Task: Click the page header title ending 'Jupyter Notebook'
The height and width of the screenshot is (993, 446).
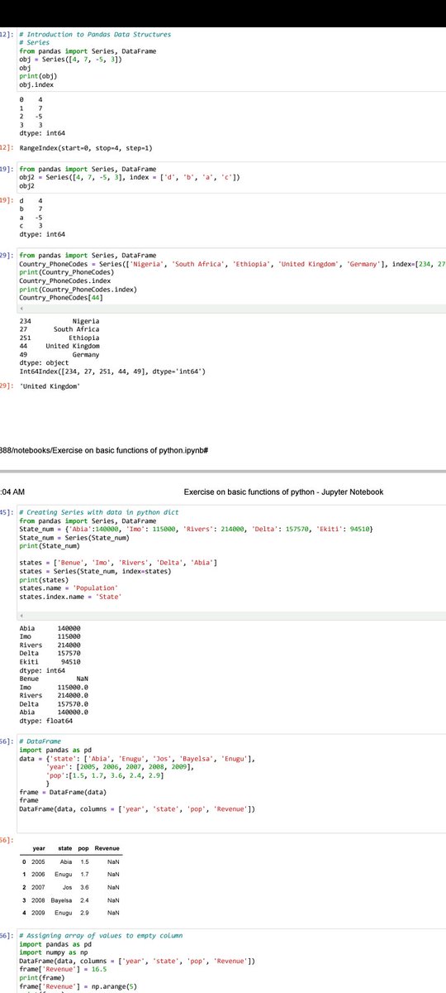Action: click(284, 492)
